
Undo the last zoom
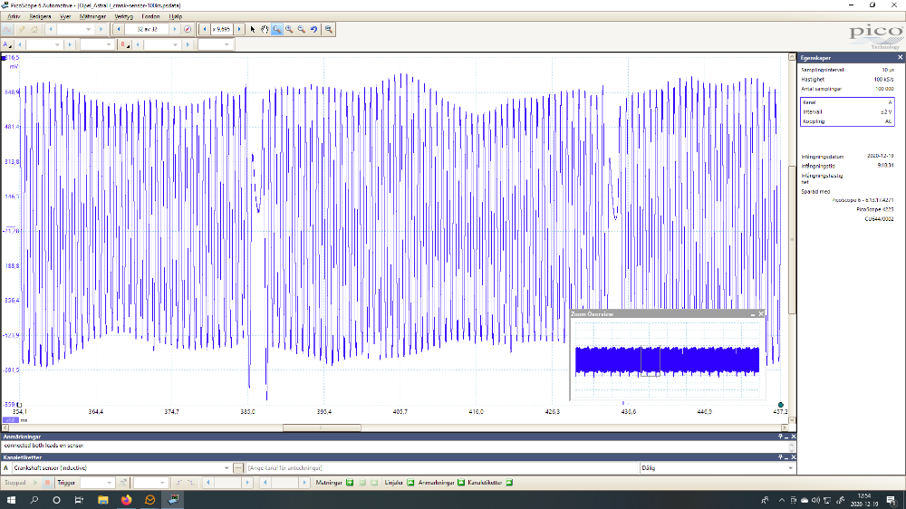[x=313, y=29]
